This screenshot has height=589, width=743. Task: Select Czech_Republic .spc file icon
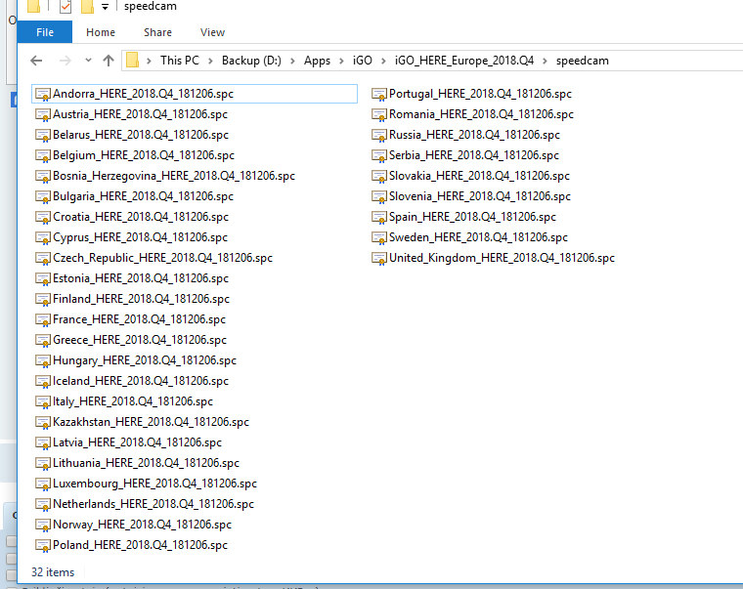tap(43, 259)
